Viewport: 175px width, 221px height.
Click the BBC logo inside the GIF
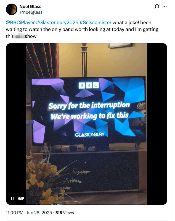click(89, 85)
